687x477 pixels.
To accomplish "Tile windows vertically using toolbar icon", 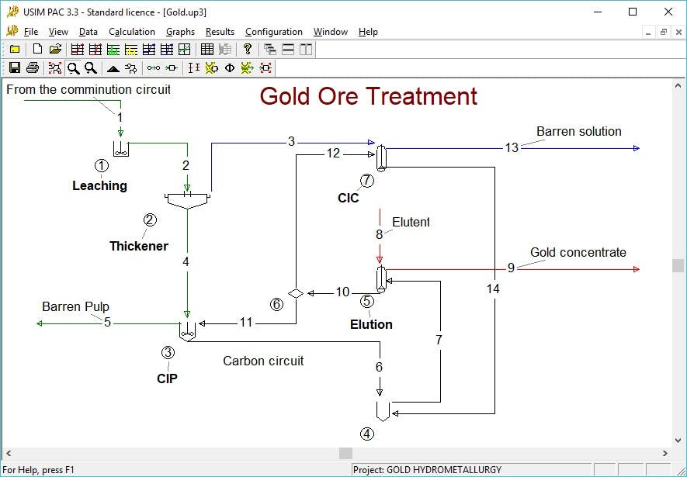I will [x=306, y=50].
